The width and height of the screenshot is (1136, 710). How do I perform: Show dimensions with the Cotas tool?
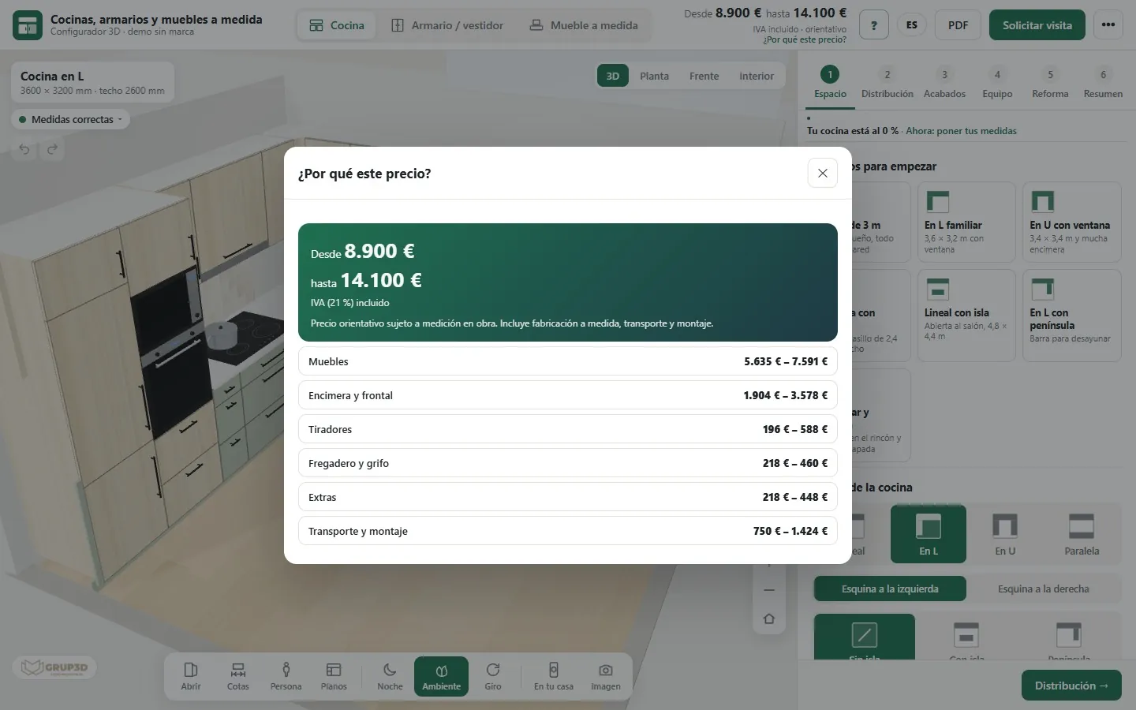pyautogui.click(x=238, y=676)
